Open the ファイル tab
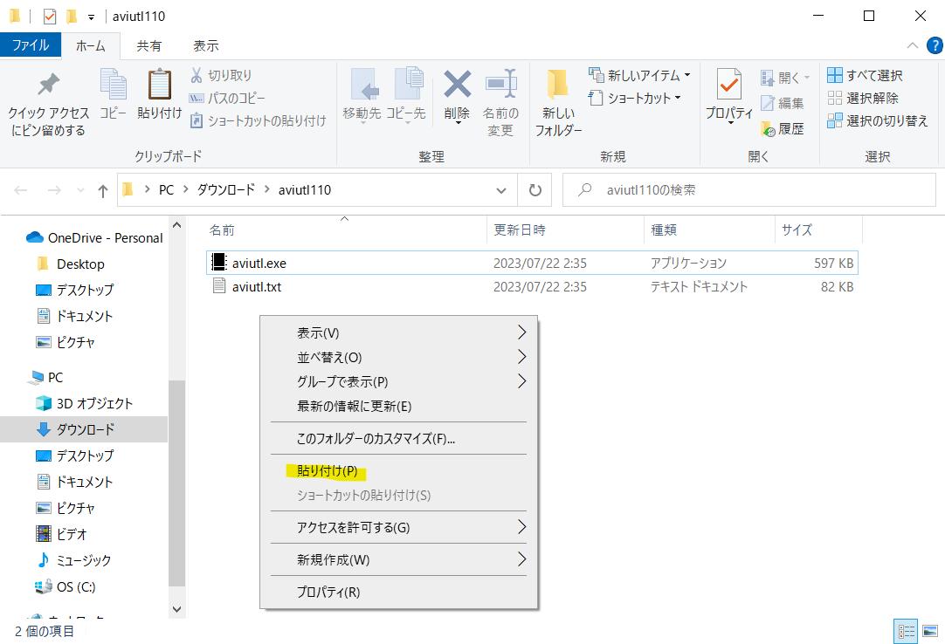 click(x=31, y=45)
